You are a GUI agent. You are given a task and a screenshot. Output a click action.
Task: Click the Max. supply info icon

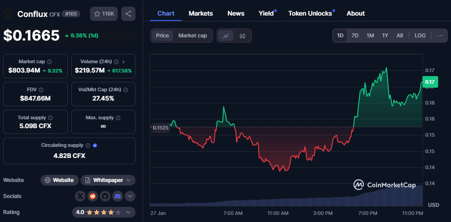[118, 118]
